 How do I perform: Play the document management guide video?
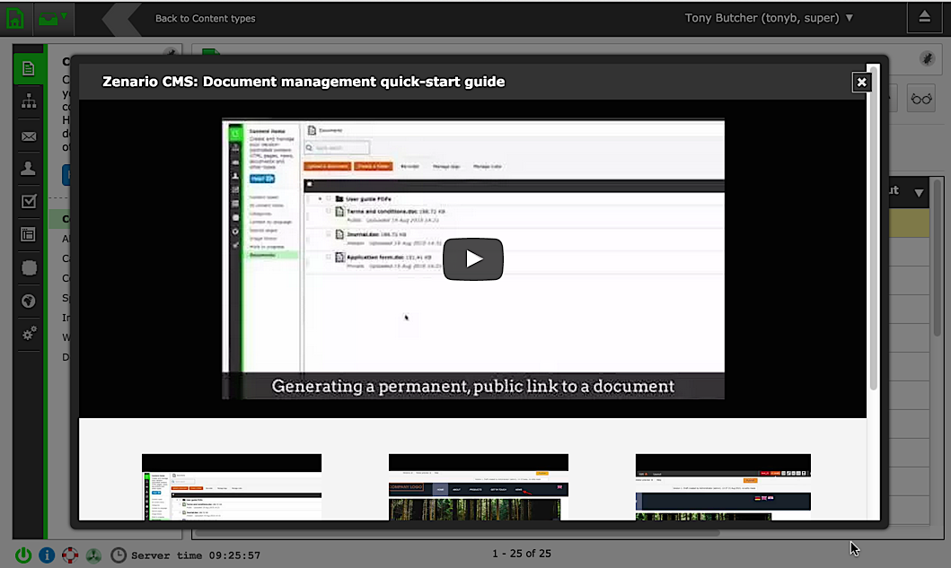pos(473,259)
